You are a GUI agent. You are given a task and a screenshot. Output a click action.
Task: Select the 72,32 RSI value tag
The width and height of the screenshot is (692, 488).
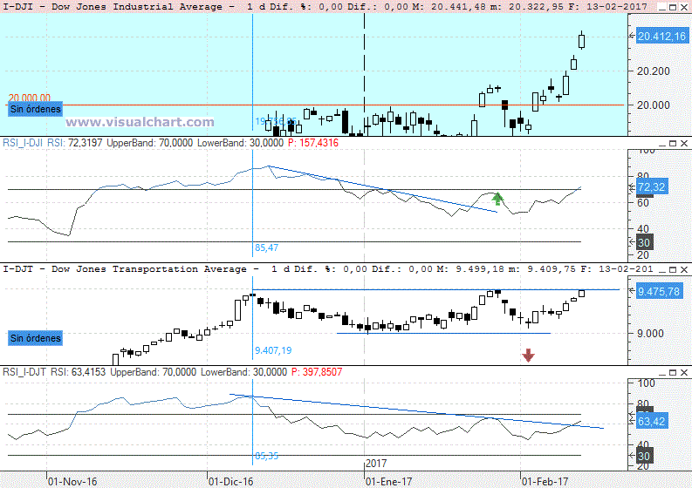[x=652, y=186]
